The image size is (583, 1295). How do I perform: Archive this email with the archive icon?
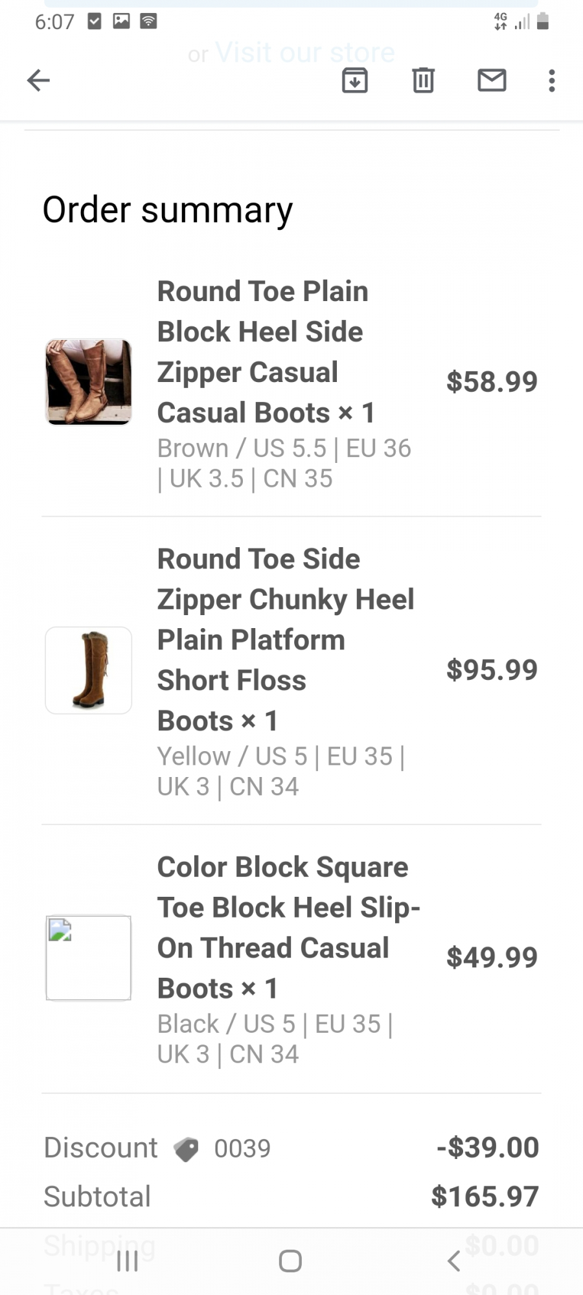(354, 80)
